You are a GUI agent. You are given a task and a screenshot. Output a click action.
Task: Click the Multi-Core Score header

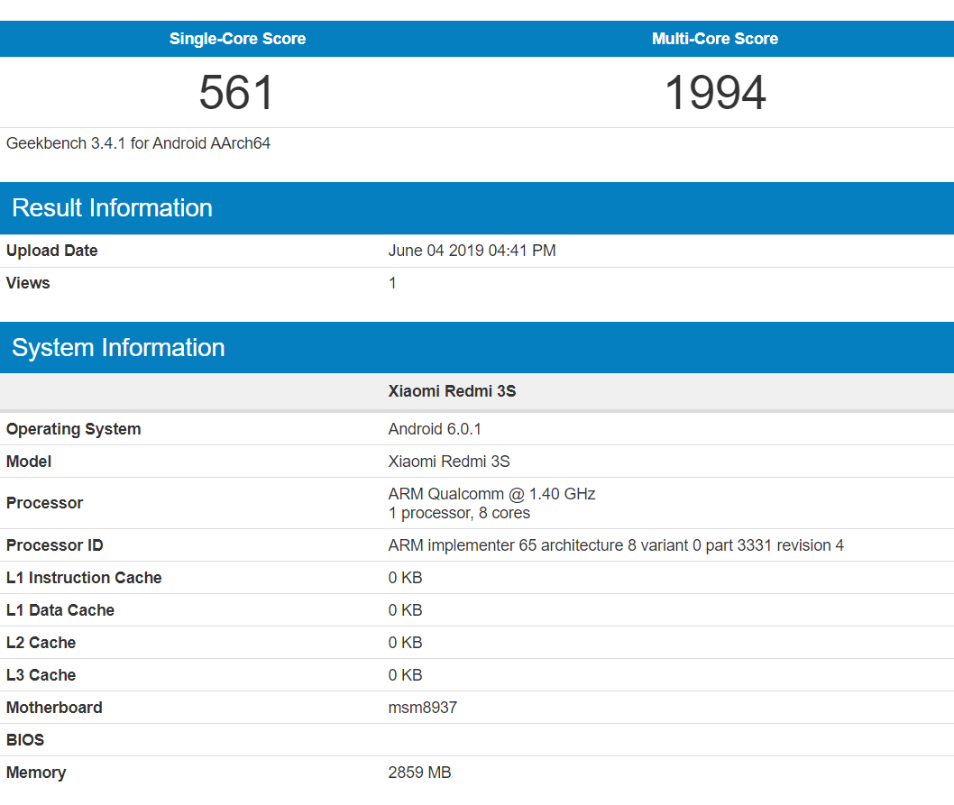point(715,39)
